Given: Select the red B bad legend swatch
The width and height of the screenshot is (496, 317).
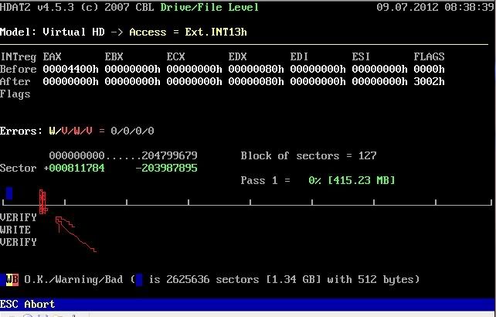Looking at the screenshot, I should (x=15, y=280).
